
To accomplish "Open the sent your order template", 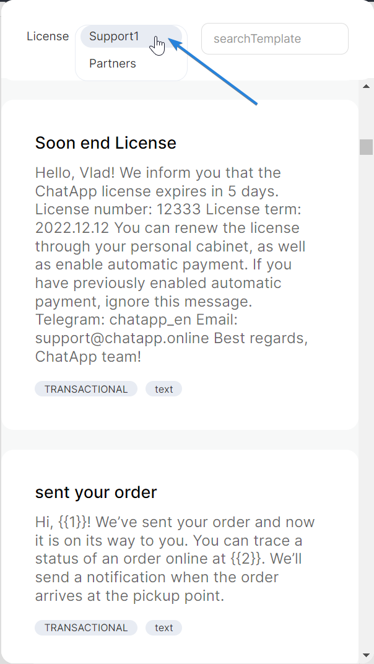I will pyautogui.click(x=96, y=492).
